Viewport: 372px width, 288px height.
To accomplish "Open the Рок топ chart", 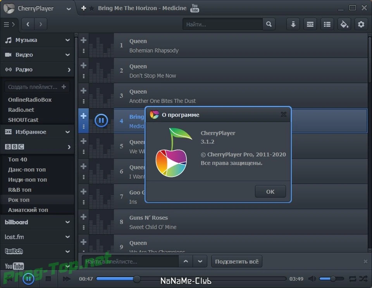I will pos(19,200).
